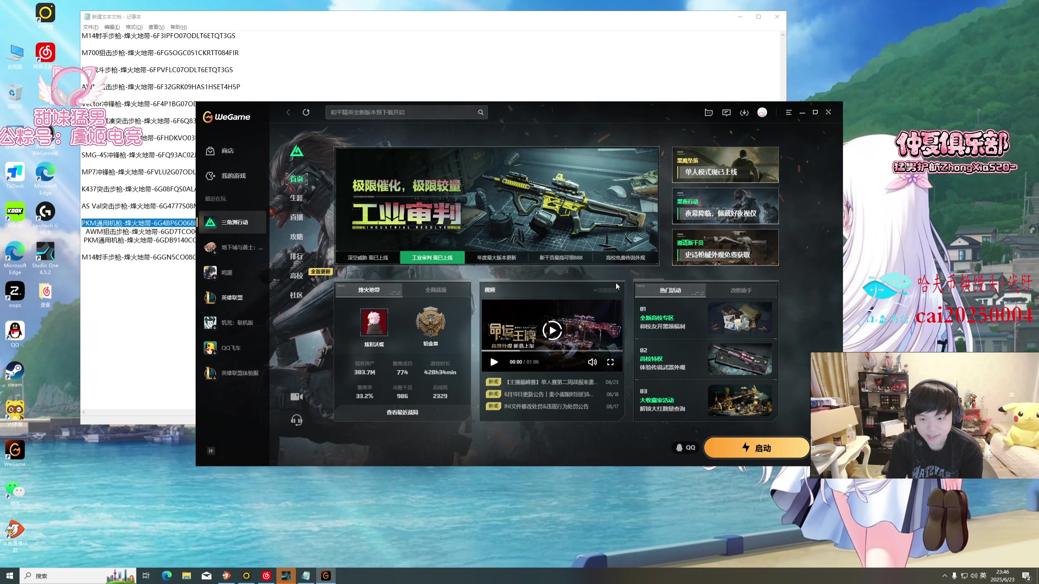The height and width of the screenshot is (584, 1039).
Task: Open the 黑鹰坠落 单人模式 promo card
Action: tap(725, 165)
